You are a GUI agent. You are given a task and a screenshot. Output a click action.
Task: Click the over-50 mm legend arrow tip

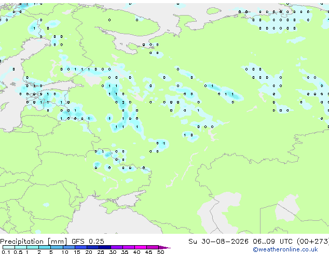164,247
